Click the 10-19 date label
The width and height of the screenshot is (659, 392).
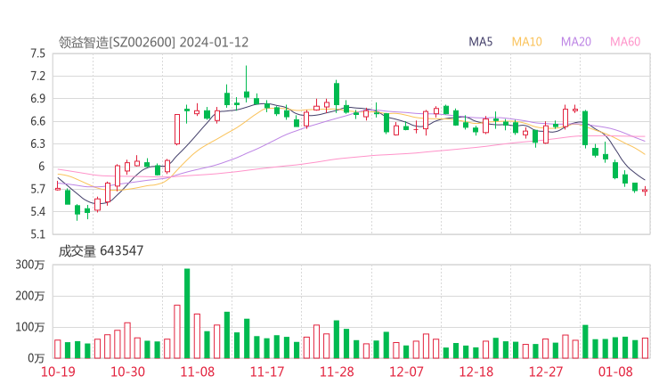coord(58,372)
